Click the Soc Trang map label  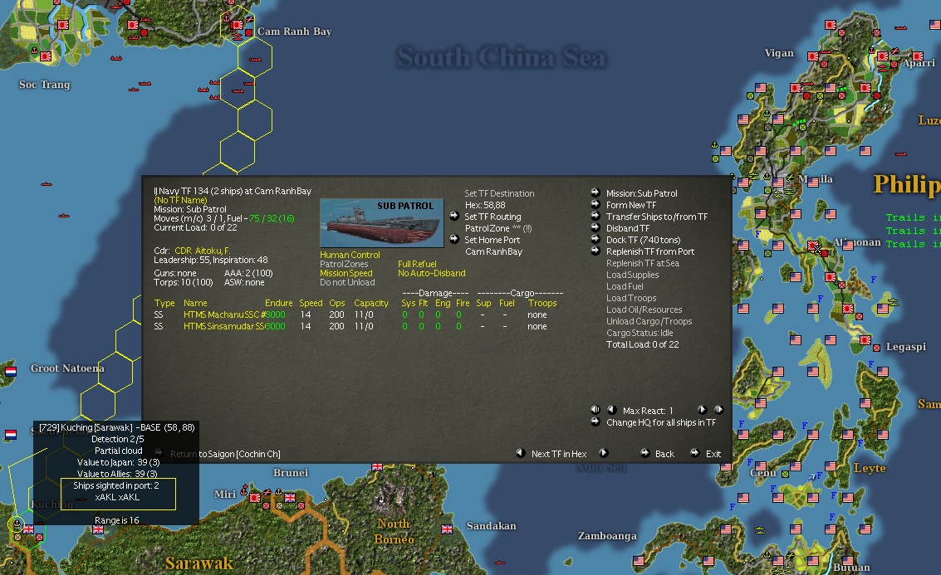point(44,85)
